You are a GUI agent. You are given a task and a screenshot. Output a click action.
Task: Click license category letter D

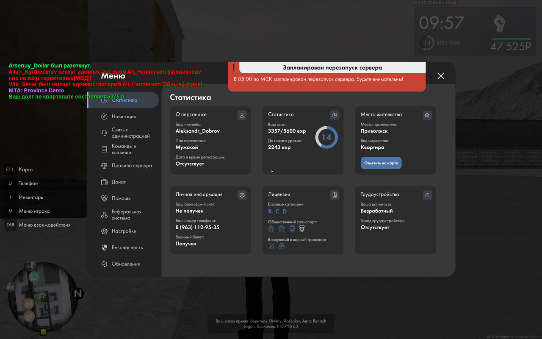[285, 211]
